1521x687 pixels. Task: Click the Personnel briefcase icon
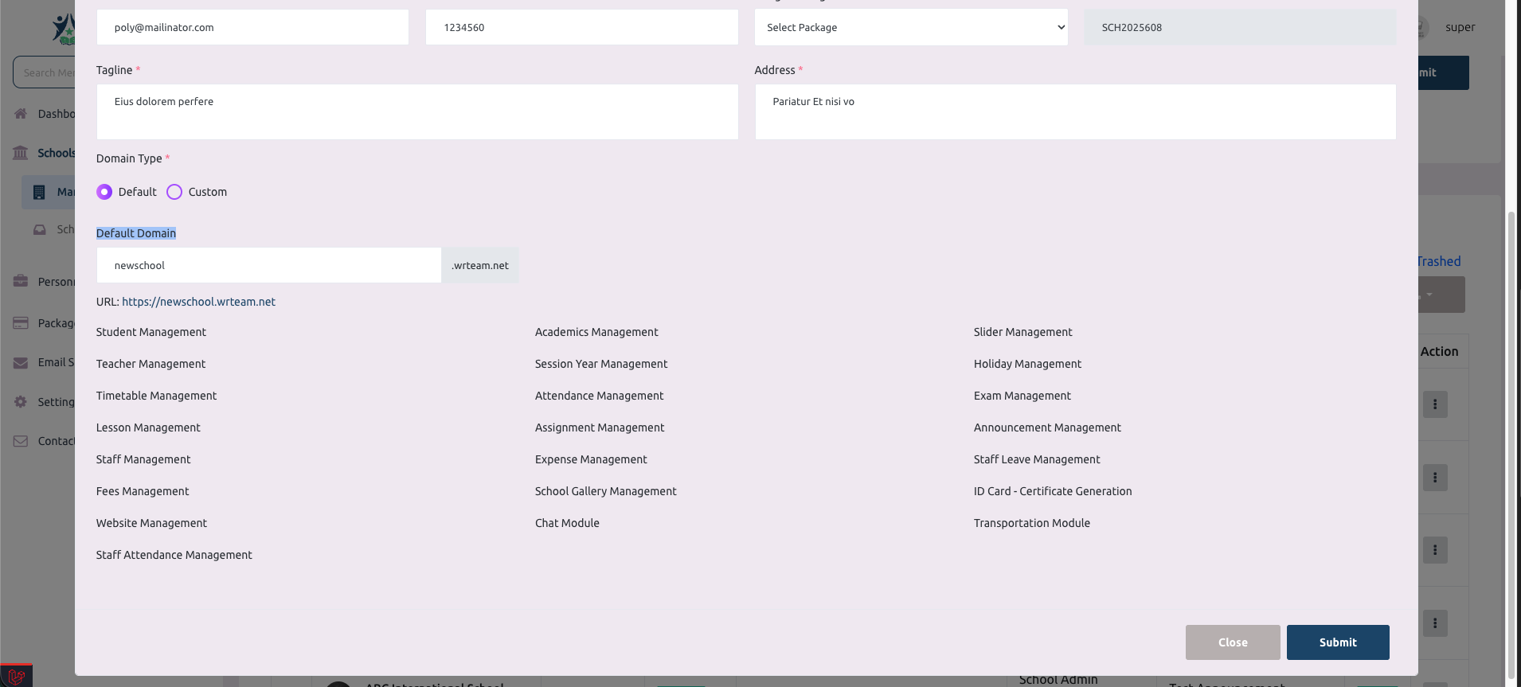21,281
